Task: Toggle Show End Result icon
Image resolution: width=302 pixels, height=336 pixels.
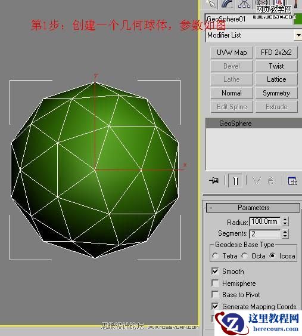Action: coord(235,181)
